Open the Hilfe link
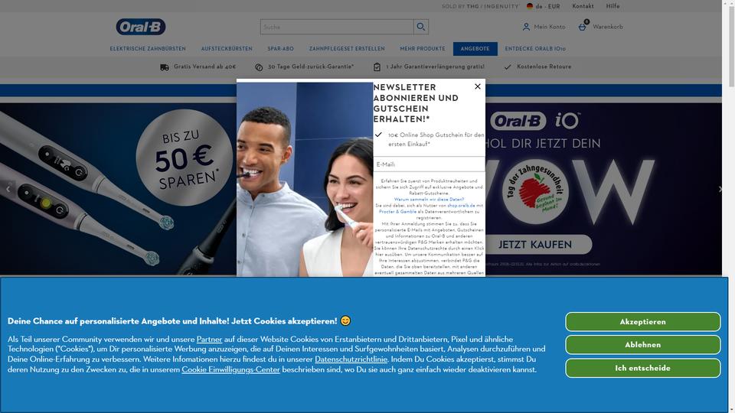 tap(612, 6)
